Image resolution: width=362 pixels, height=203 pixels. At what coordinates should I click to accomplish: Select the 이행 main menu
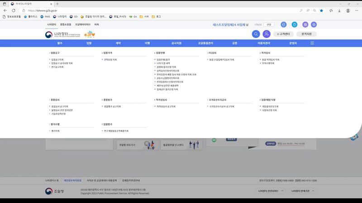(x=148, y=43)
